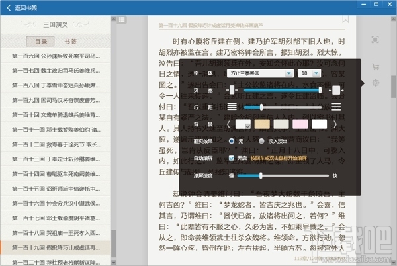This screenshot has width=397, height=266.
Task: Click the wide page width icon
Action: coord(336,90)
